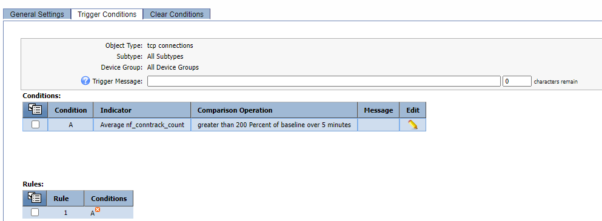Click the All Subtypes value

tap(165, 56)
